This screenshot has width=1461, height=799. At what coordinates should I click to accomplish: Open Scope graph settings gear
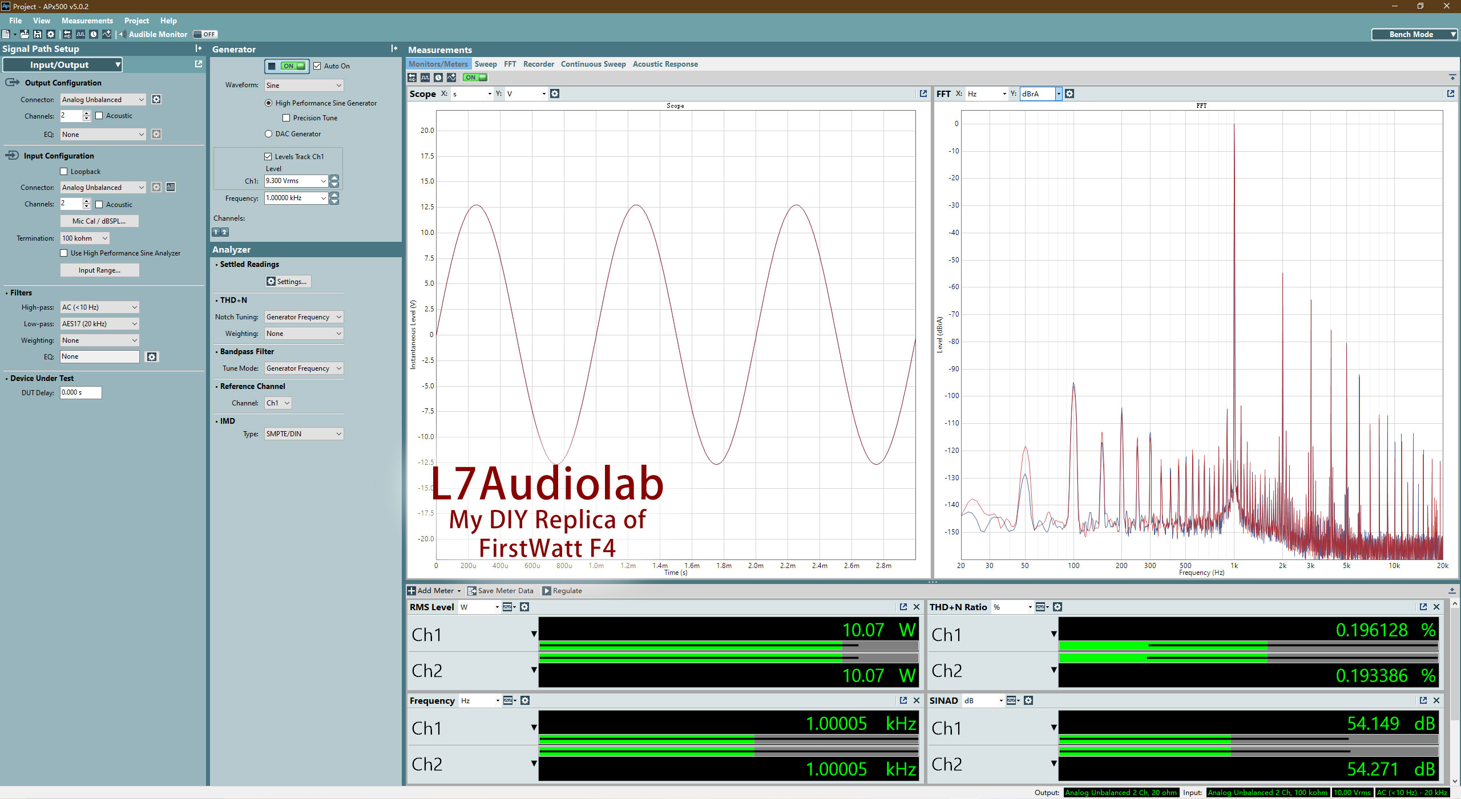[555, 94]
